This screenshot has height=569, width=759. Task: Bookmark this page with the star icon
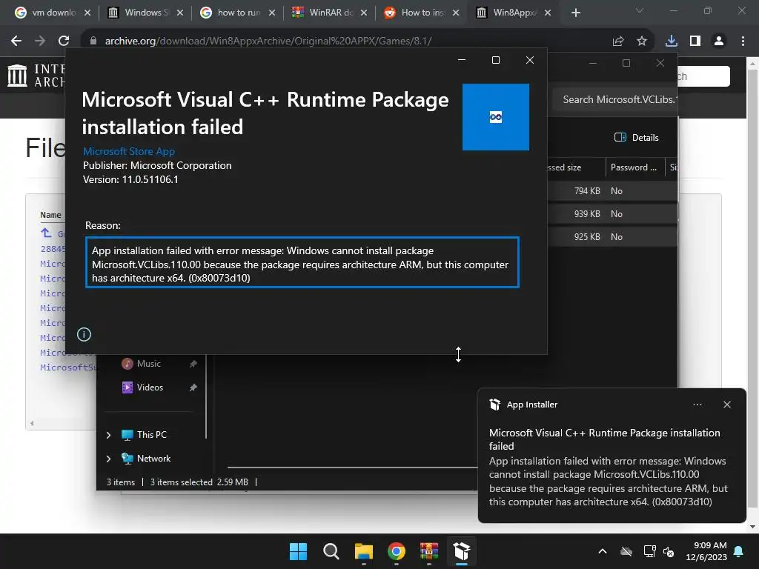tap(642, 41)
